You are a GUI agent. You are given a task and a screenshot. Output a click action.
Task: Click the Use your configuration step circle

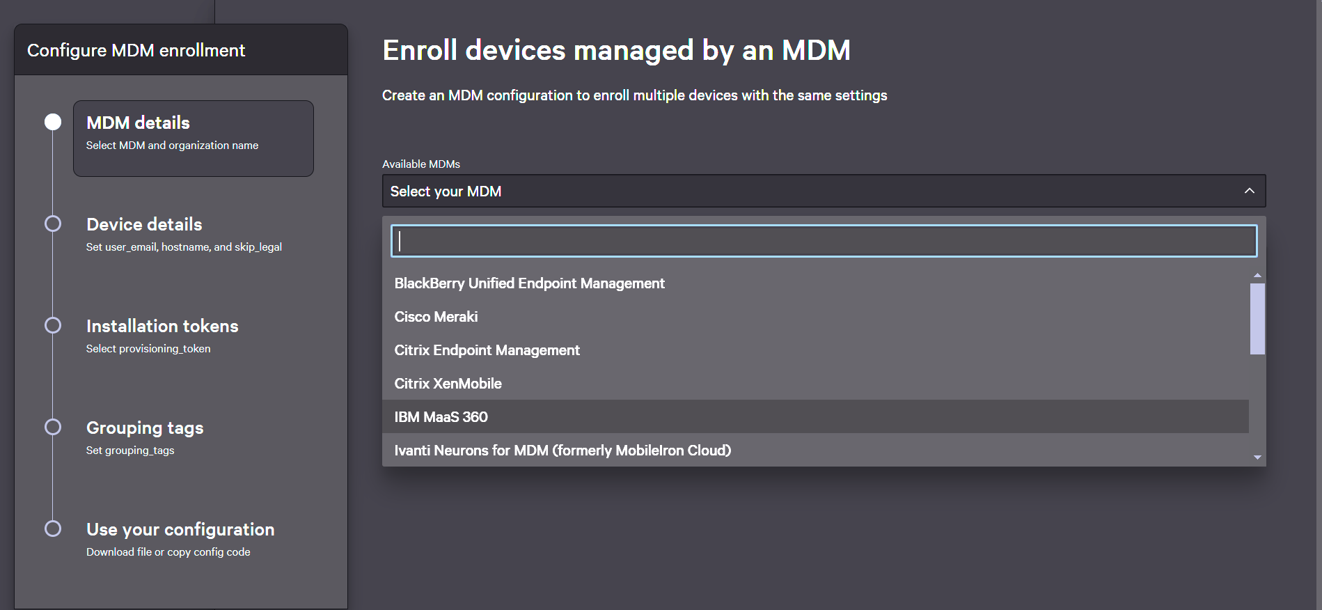tap(53, 529)
